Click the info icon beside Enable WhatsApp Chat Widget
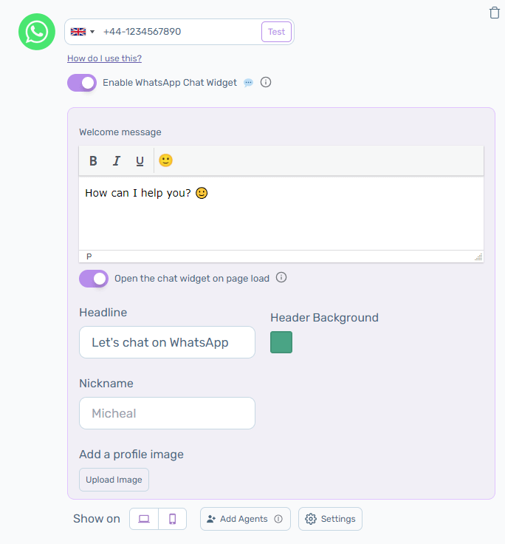 click(x=266, y=82)
